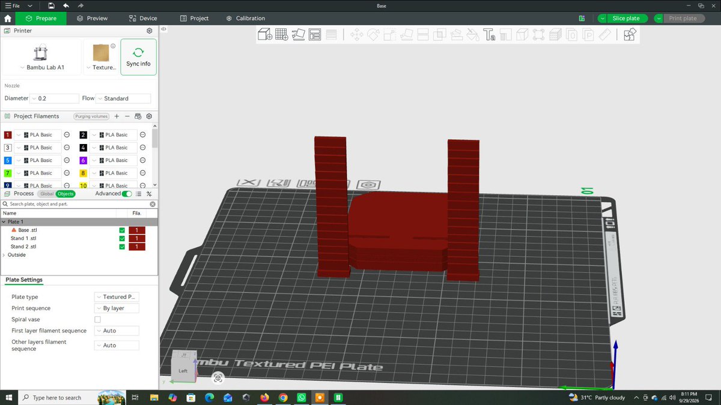Select the Rotate tool in viewport toolbar
This screenshot has height=405, width=721.
(x=373, y=35)
